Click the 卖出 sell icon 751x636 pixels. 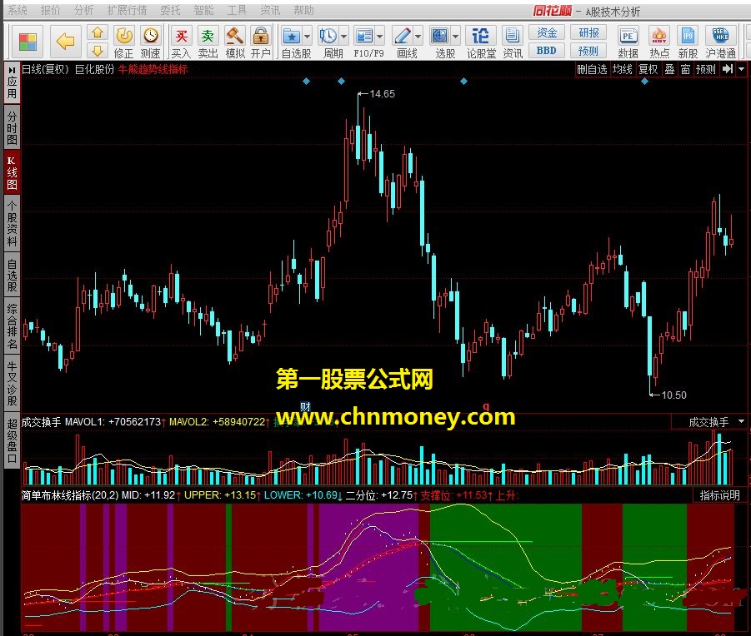208,36
